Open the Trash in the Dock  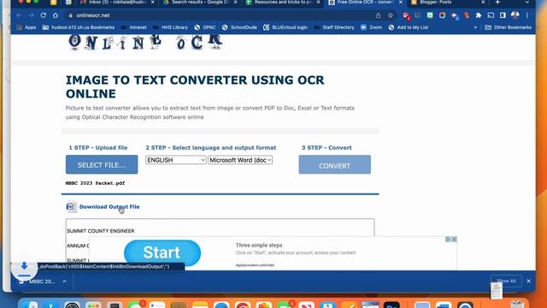click(x=517, y=305)
